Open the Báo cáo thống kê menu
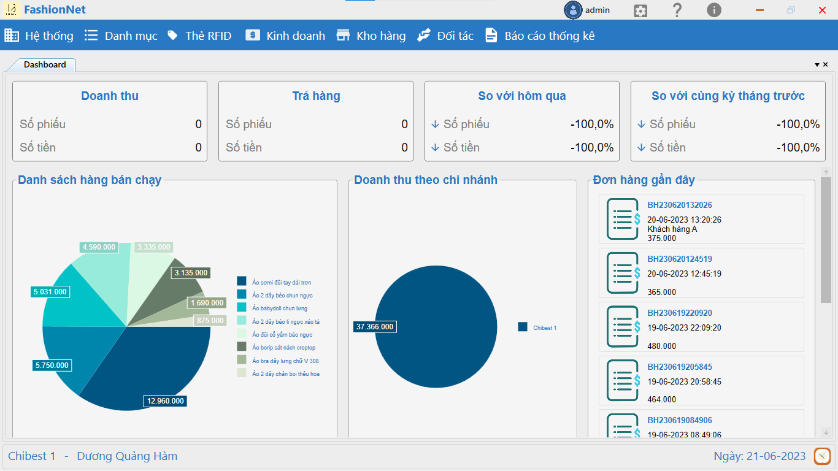This screenshot has height=471, width=838. click(540, 36)
